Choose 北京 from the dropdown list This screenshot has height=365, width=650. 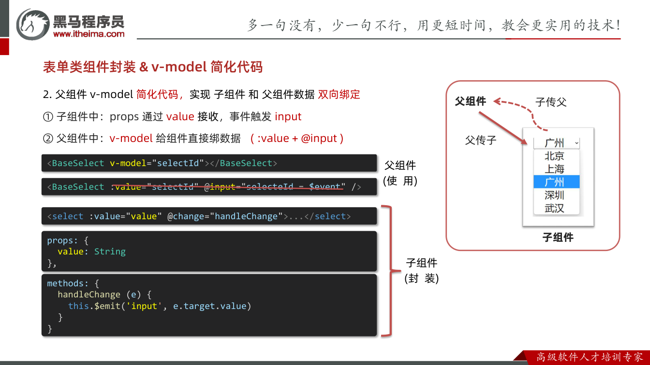pyautogui.click(x=556, y=156)
